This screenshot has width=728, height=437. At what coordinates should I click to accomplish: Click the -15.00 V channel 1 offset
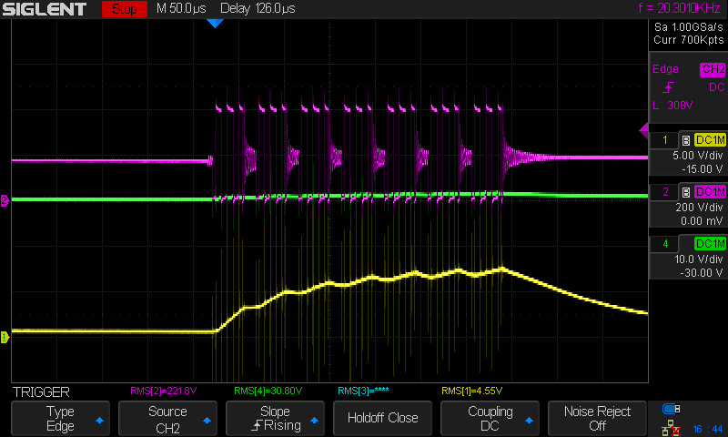pos(702,169)
